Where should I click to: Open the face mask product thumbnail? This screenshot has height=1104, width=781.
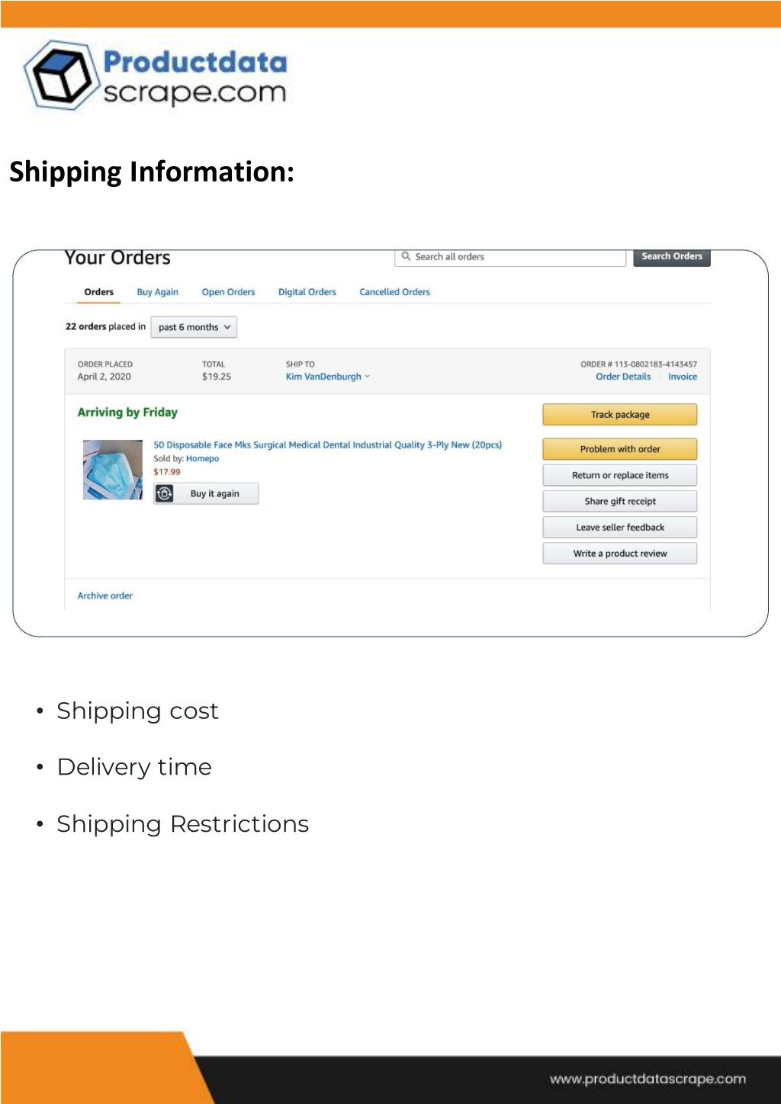[x=113, y=470]
